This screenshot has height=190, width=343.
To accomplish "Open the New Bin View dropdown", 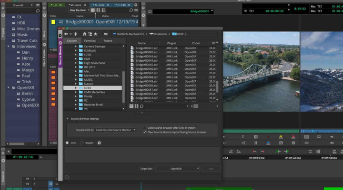I will [x=80, y=10].
